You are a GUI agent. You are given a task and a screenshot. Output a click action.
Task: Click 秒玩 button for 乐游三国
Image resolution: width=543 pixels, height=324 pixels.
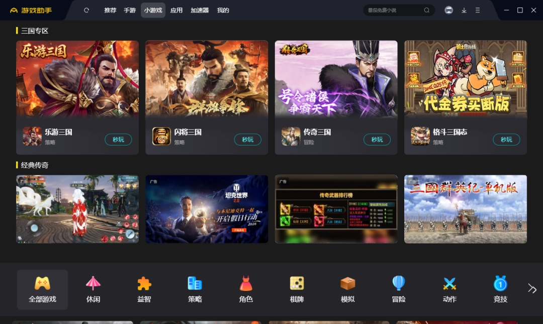118,139
